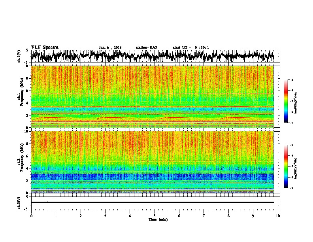
Task: Click the ch.2 color bar log(PSD) label
Action: pyautogui.click(x=296, y=168)
